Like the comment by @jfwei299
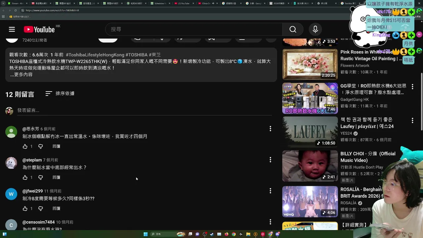The width and height of the screenshot is (423, 238). 25,209
